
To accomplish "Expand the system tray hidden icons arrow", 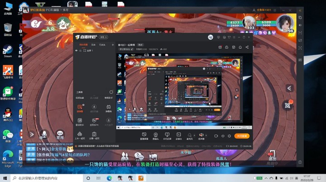I will coord(266,178).
